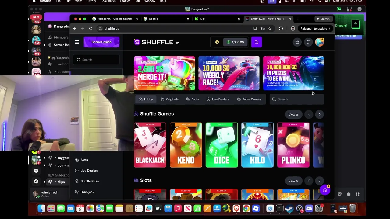The height and width of the screenshot is (219, 390).
Task: Open the crown VIP rewards icon
Action: pyautogui.click(x=297, y=42)
